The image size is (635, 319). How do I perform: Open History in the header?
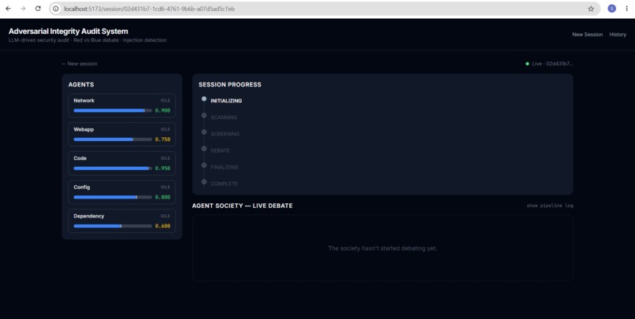click(x=618, y=35)
